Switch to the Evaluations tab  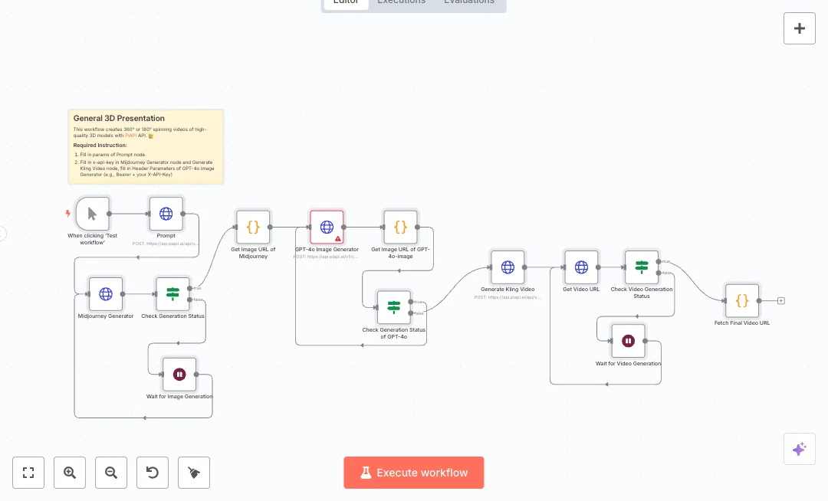pyautogui.click(x=468, y=2)
